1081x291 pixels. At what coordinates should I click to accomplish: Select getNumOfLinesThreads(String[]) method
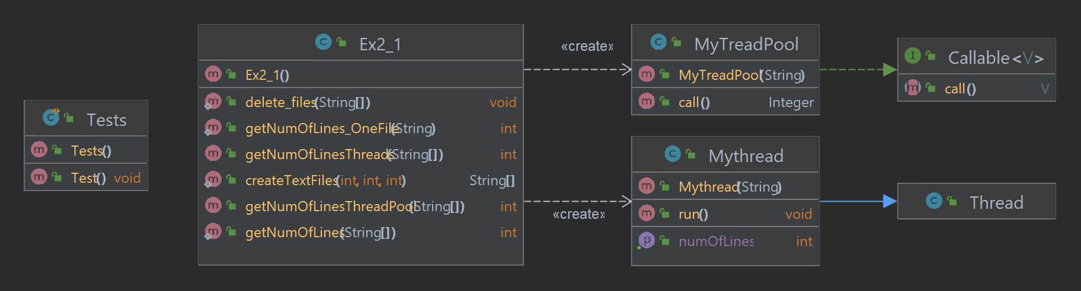pos(344,154)
